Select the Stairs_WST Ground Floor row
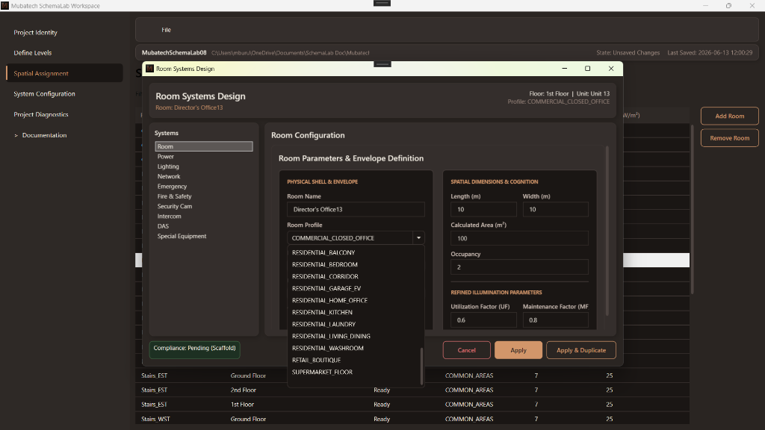The image size is (765, 430). [412, 419]
